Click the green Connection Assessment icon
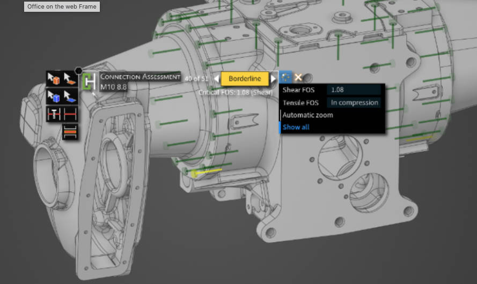This screenshot has height=284, width=477. coord(89,81)
